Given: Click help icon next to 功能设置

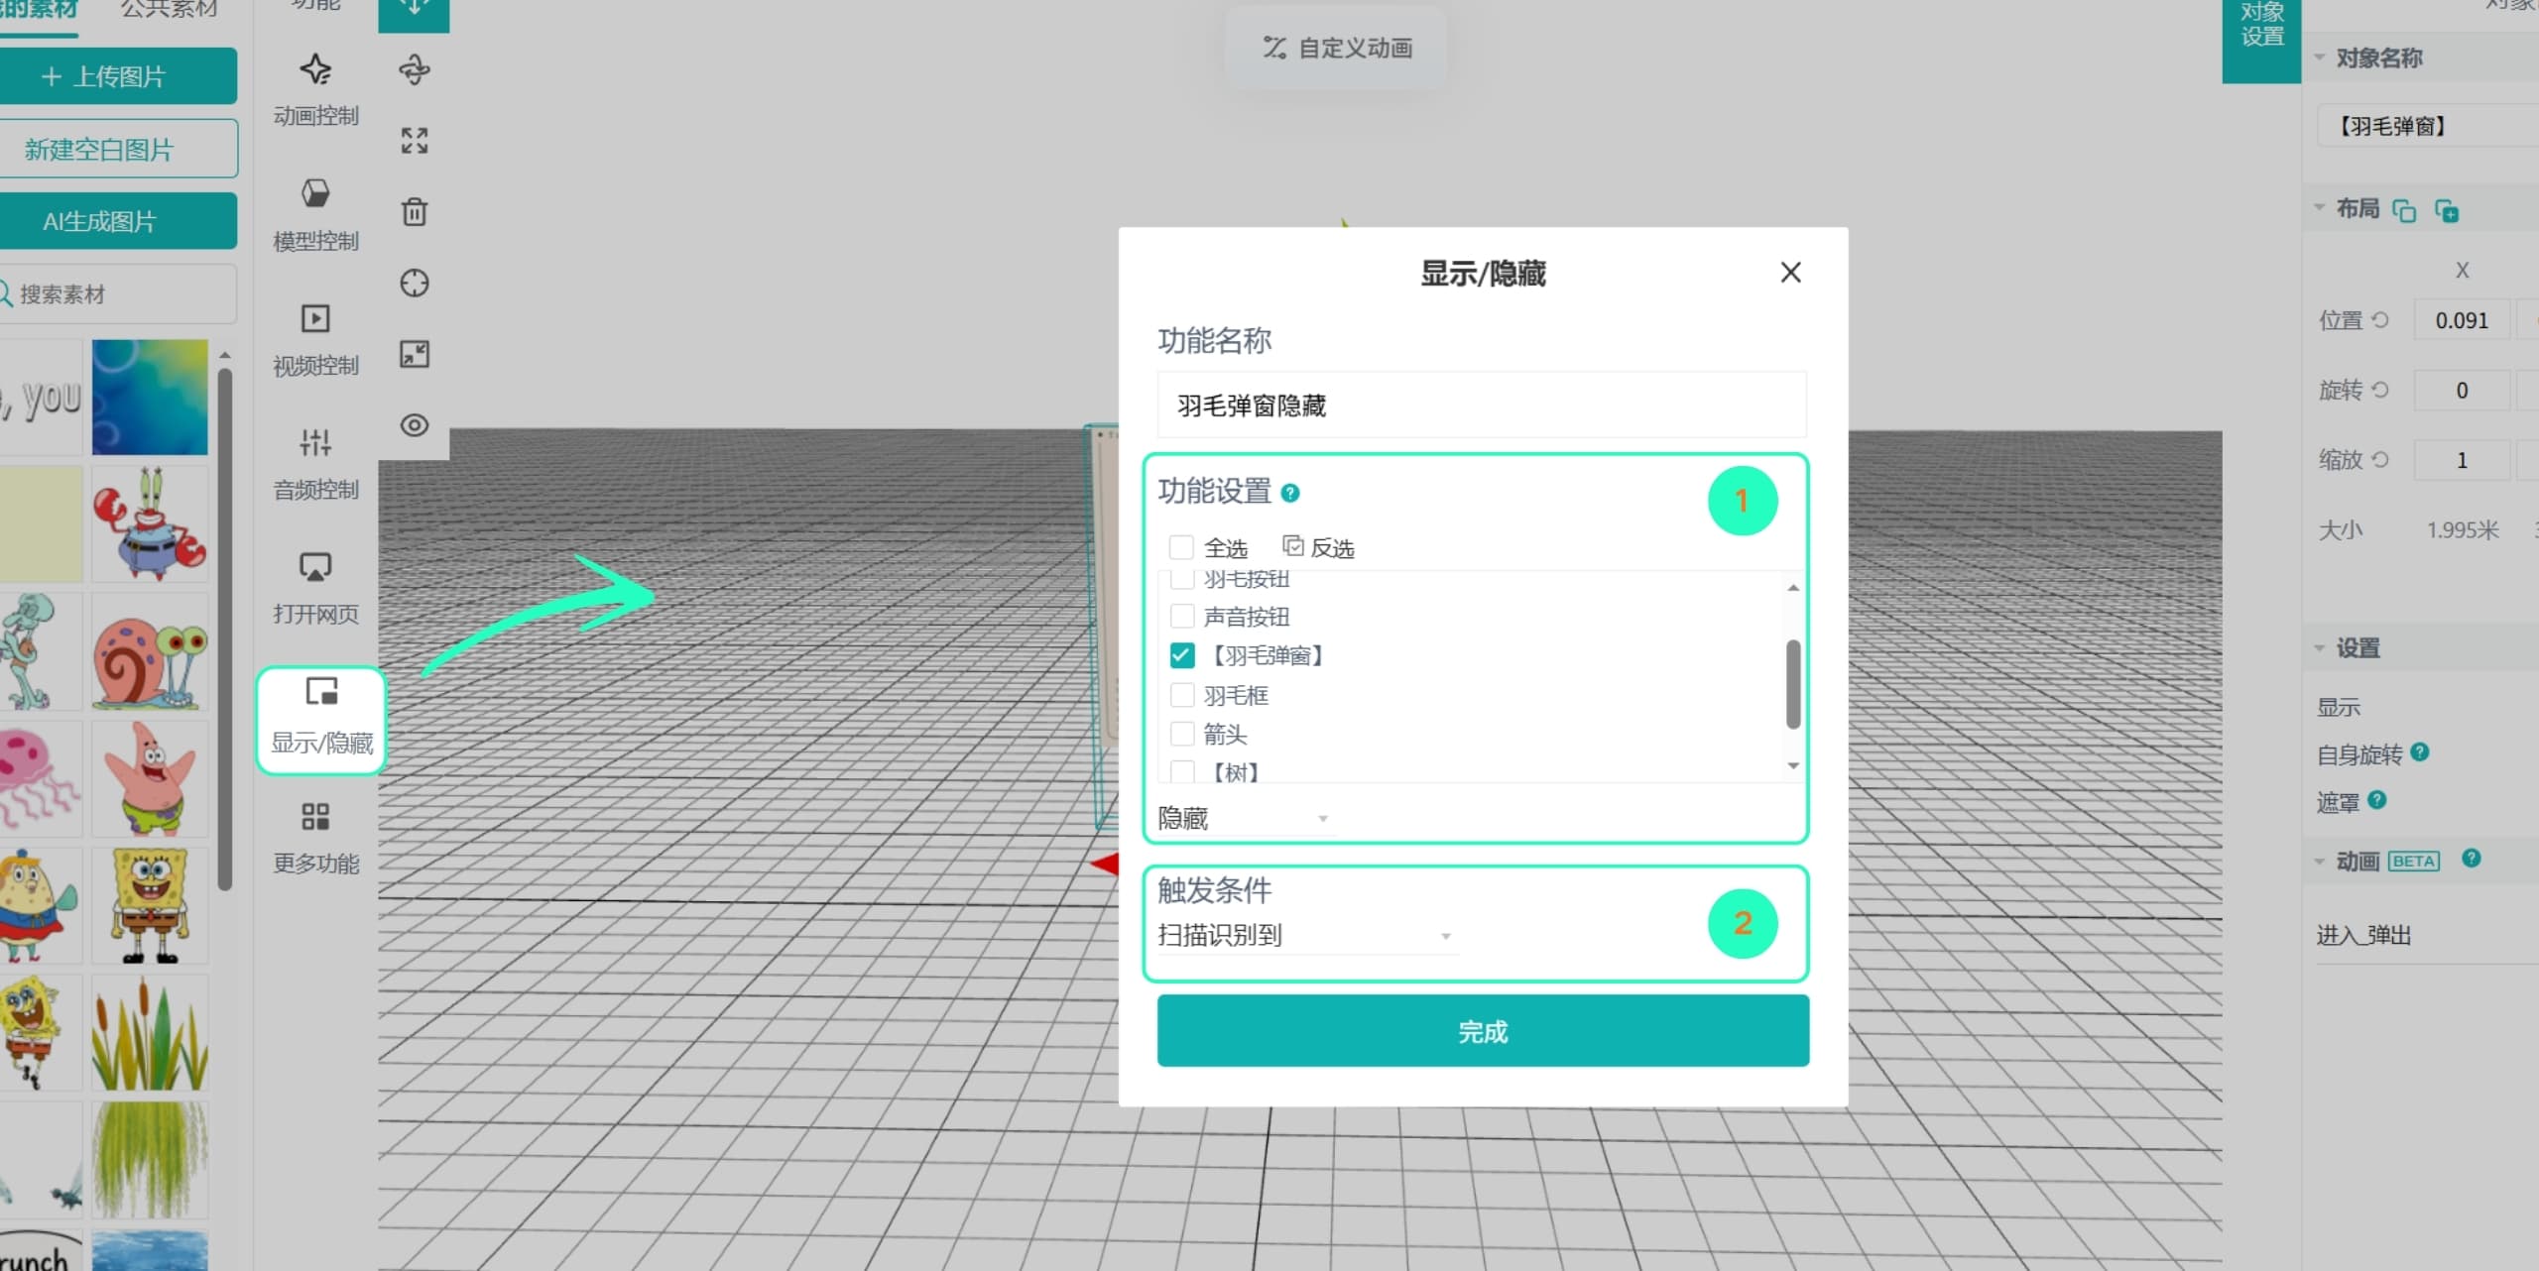Looking at the screenshot, I should click(x=1290, y=493).
